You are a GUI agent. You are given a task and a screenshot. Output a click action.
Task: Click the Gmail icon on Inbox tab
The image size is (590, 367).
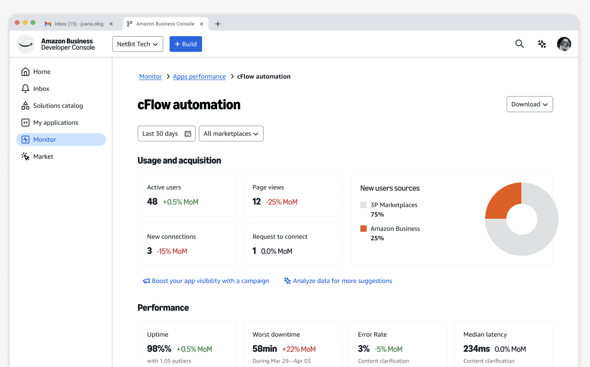pyautogui.click(x=48, y=24)
